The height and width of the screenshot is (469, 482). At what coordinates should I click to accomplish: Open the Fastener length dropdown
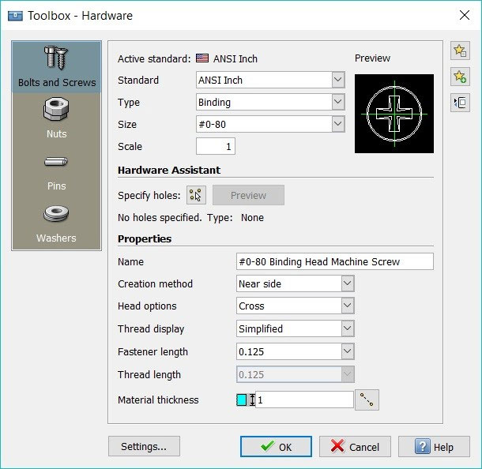coord(348,351)
